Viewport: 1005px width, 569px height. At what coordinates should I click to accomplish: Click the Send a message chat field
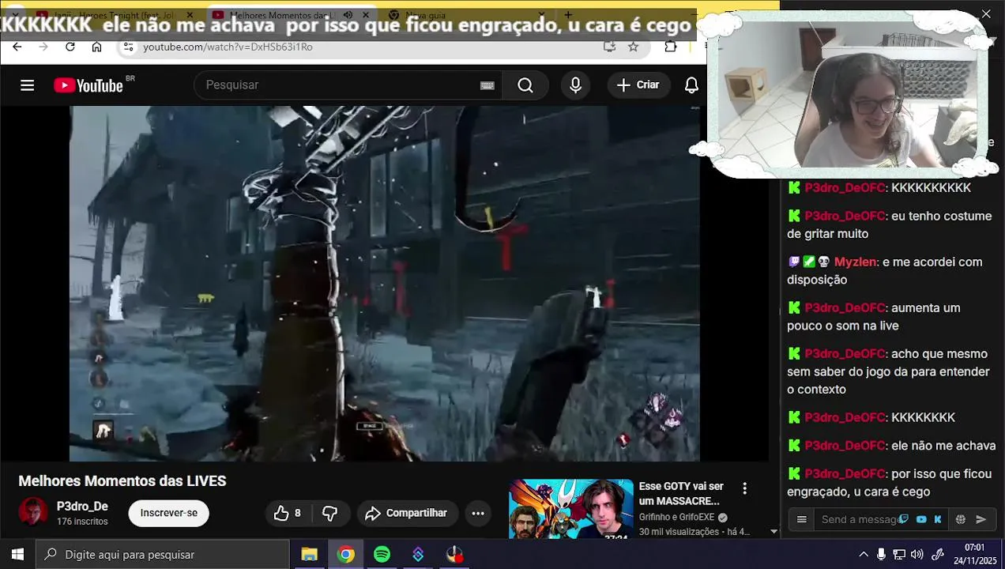pos(860,519)
